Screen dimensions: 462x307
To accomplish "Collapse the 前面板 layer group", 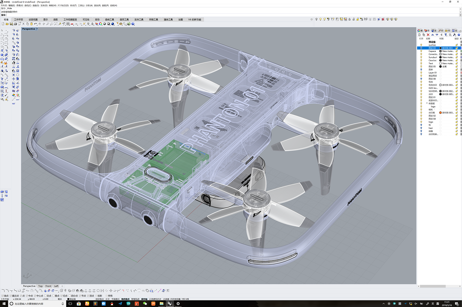I will click(426, 103).
